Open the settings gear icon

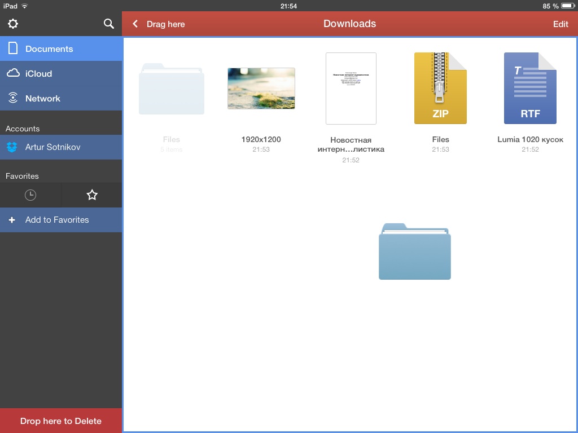12,24
